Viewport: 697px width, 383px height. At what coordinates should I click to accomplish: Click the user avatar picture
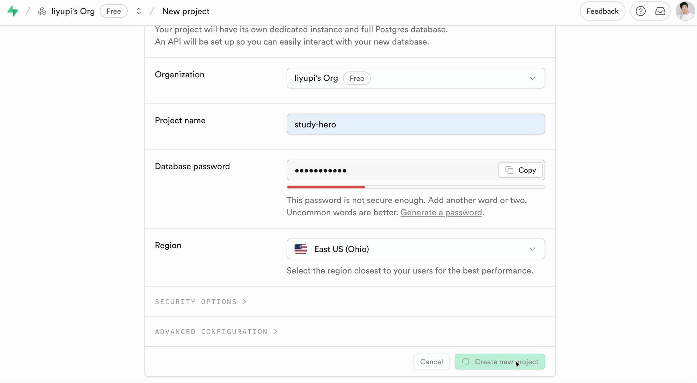tap(685, 11)
